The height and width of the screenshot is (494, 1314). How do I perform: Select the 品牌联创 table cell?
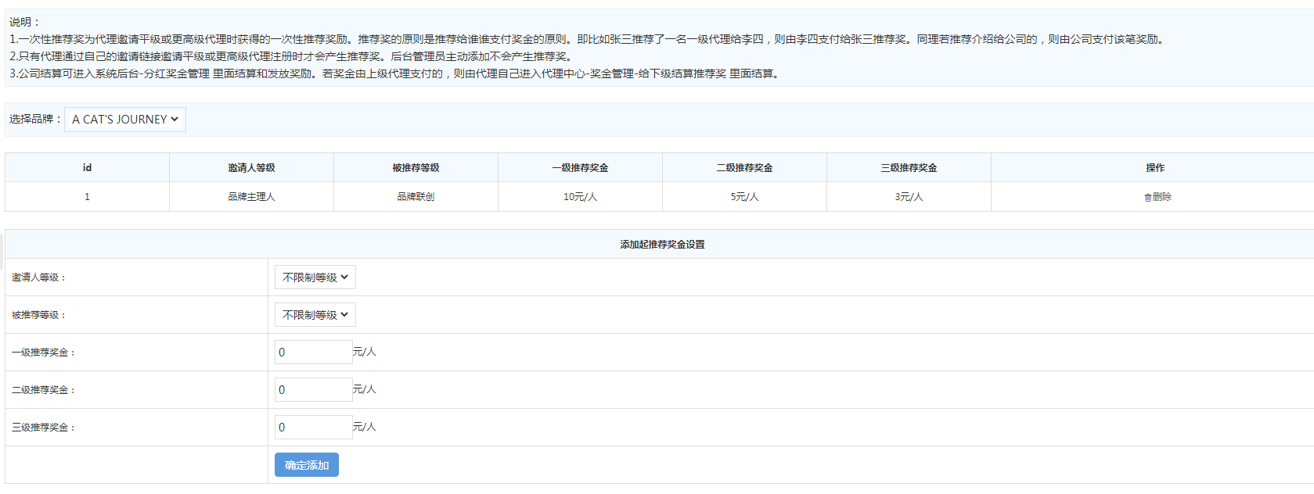coord(416,197)
